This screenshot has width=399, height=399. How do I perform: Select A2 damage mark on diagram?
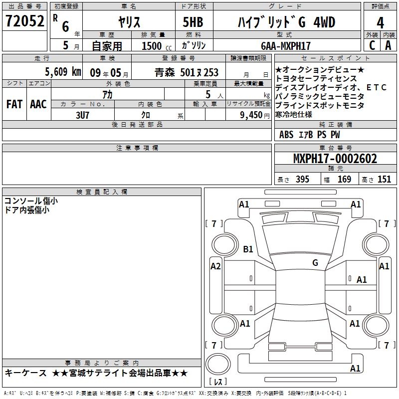tap(215, 266)
